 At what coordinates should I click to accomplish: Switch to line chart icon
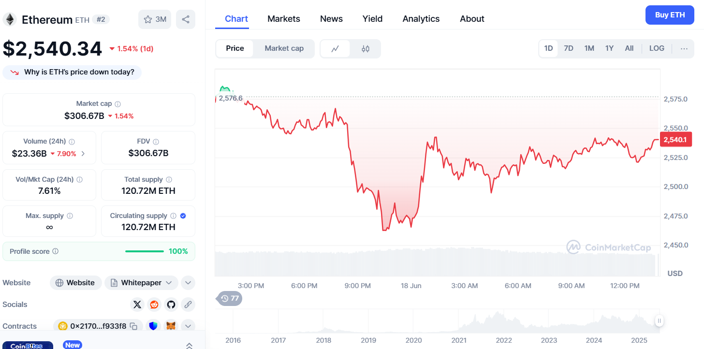point(335,48)
